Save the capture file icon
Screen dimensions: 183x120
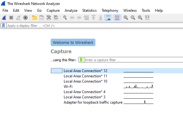(x=42, y=18)
